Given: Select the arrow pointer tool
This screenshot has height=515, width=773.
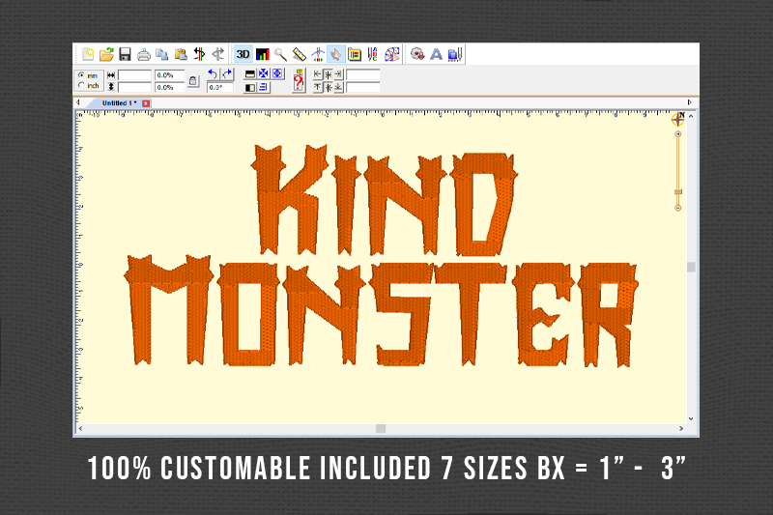Looking at the screenshot, I should (335, 54).
